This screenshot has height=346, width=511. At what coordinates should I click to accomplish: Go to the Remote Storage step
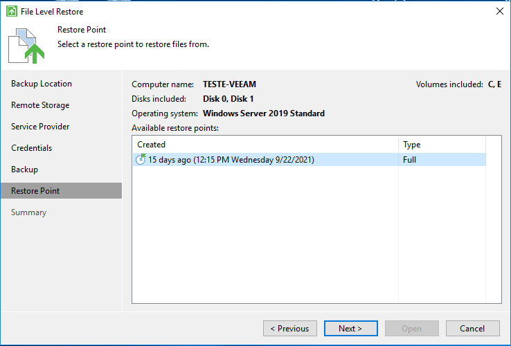pyautogui.click(x=40, y=105)
